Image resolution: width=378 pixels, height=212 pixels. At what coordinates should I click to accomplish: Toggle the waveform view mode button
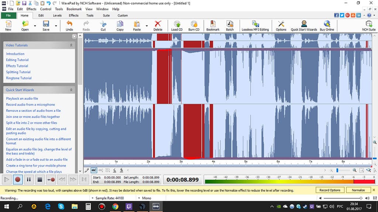94,170
